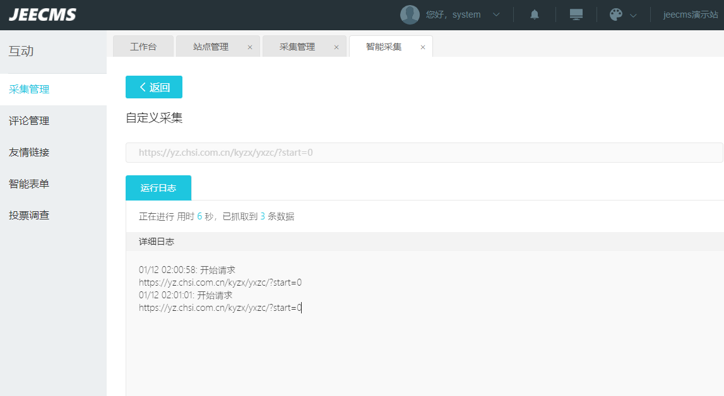Expand the system user dropdown arrow
Screen dimensions: 724x396
click(x=496, y=15)
